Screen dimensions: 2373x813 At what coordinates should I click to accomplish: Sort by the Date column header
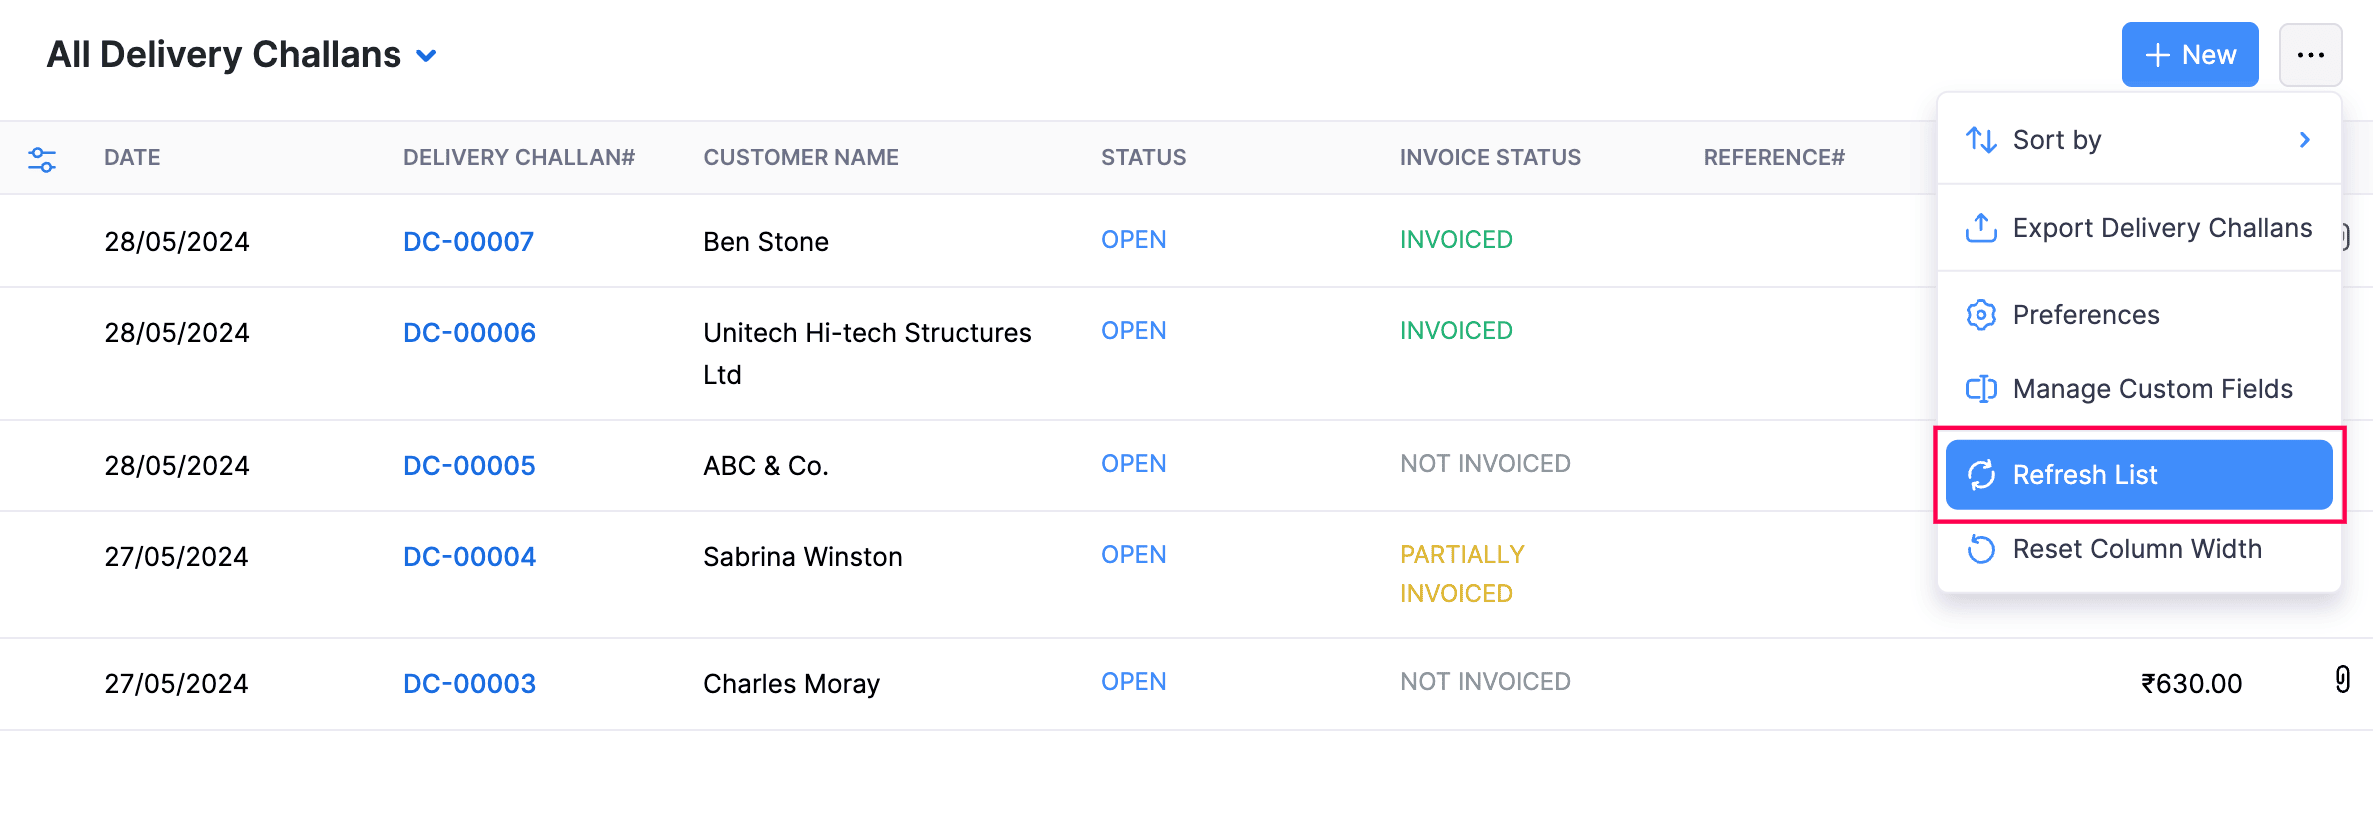click(x=132, y=158)
